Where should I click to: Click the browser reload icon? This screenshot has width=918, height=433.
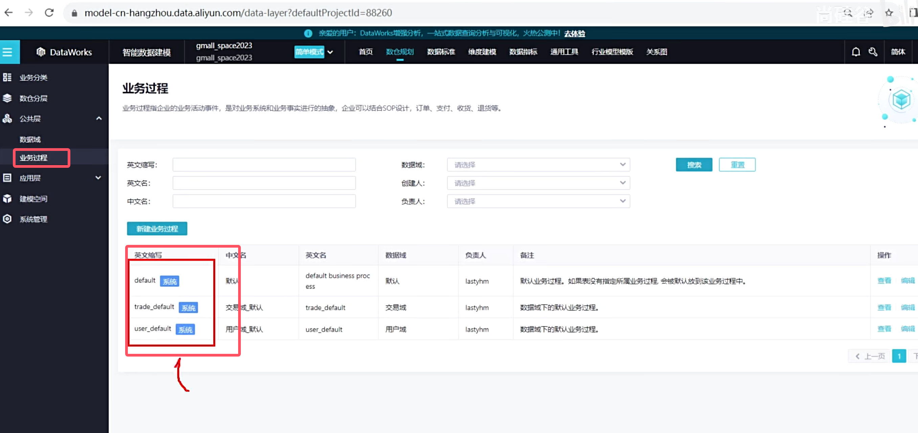click(49, 13)
